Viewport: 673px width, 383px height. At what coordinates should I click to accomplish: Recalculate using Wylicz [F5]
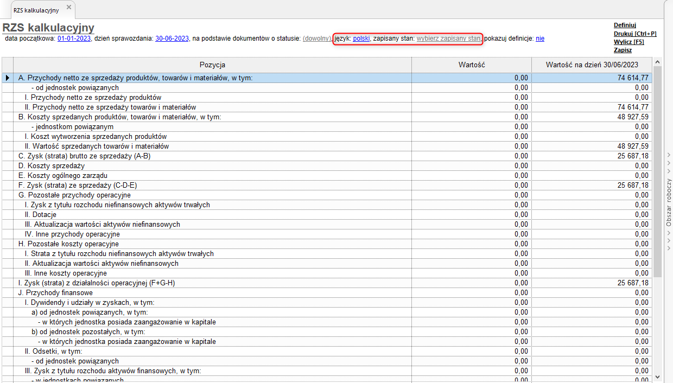629,42
